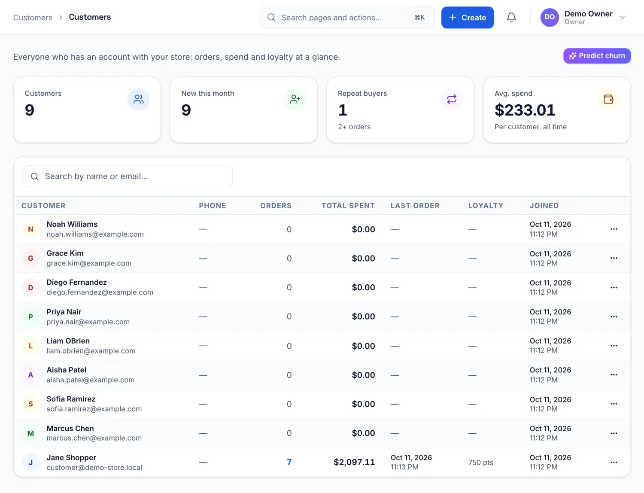Select the name Noah Williams
The width and height of the screenshot is (644, 493).
tap(72, 224)
